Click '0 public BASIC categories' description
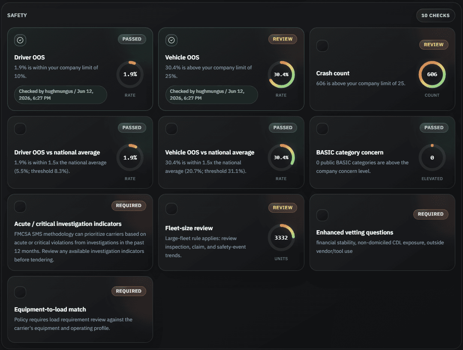Viewport: 463px width, 350px height. coord(362,167)
